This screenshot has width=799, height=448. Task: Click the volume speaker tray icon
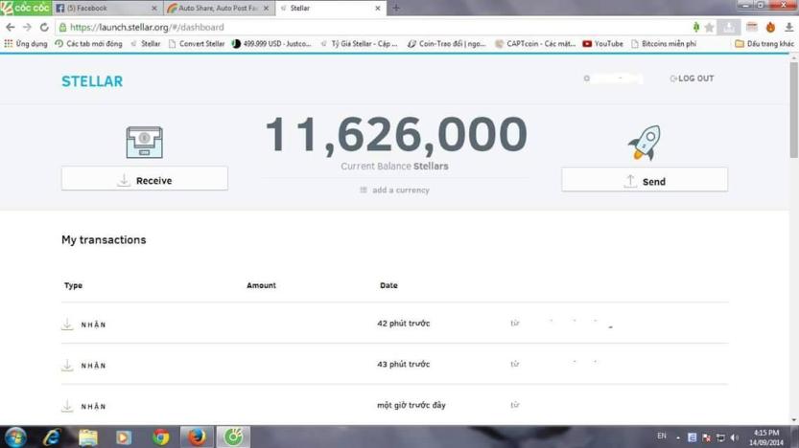pos(735,437)
